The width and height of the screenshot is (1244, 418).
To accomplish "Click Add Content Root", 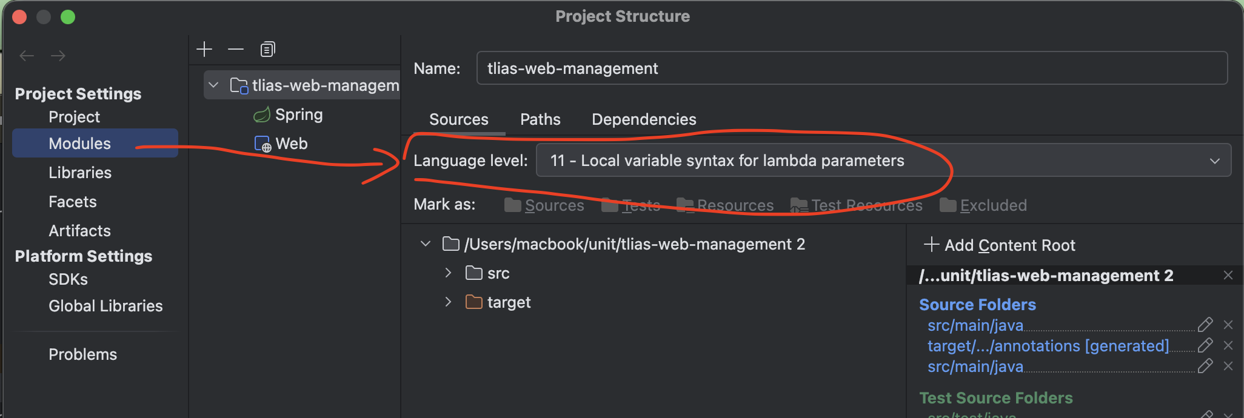I will click(999, 245).
